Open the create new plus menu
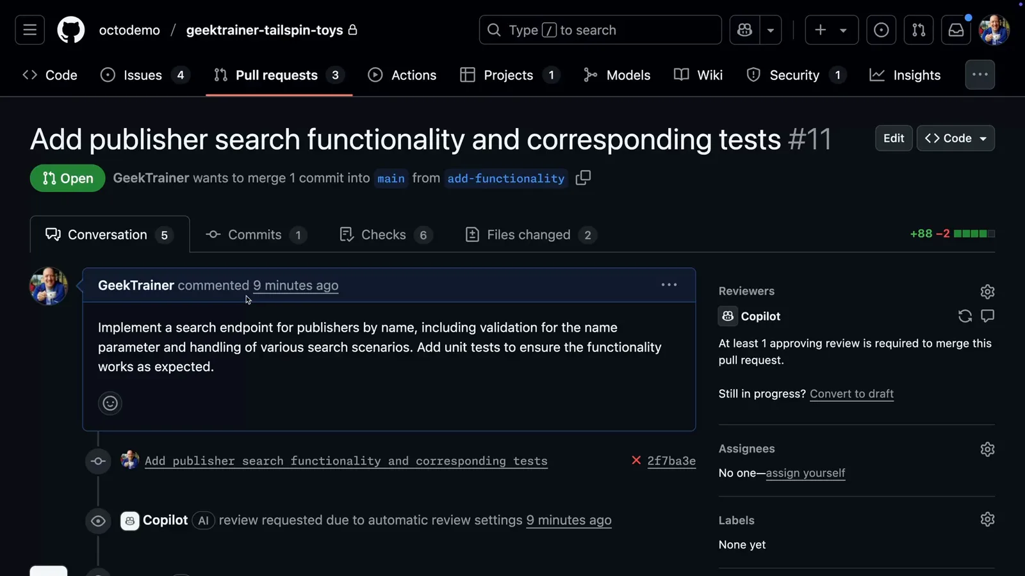This screenshot has height=576, width=1025. pos(831,30)
